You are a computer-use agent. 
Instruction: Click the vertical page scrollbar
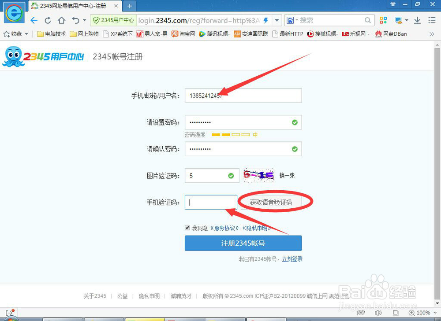[437, 174]
